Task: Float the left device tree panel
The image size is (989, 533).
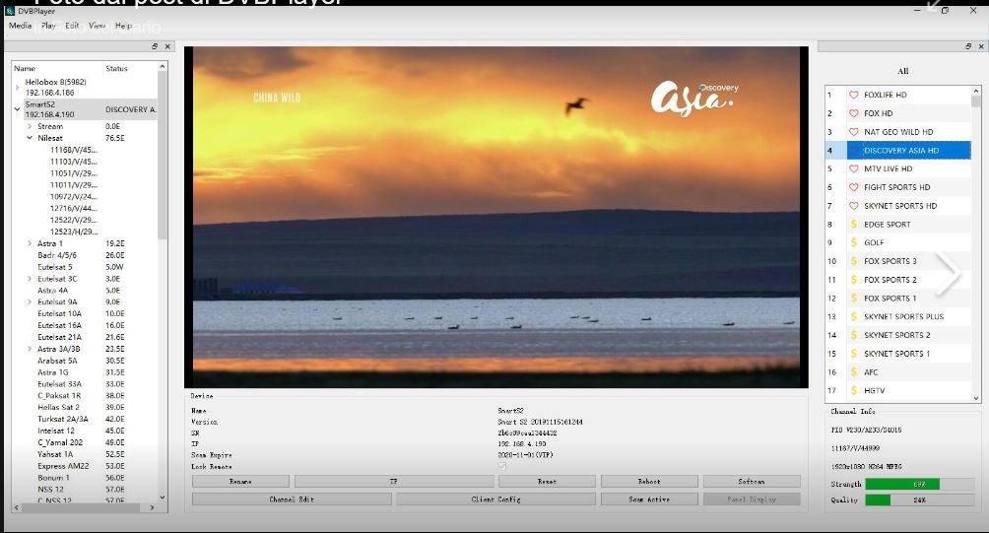Action: [x=155, y=46]
